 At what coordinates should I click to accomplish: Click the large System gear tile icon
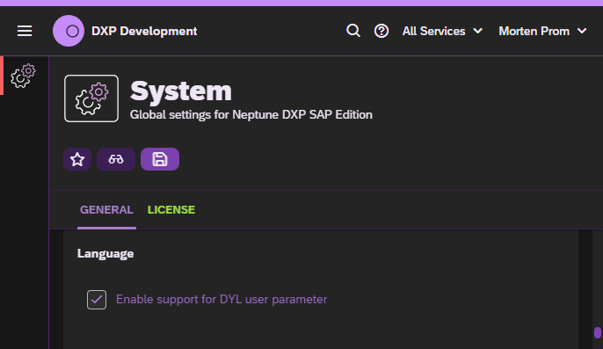point(91,98)
